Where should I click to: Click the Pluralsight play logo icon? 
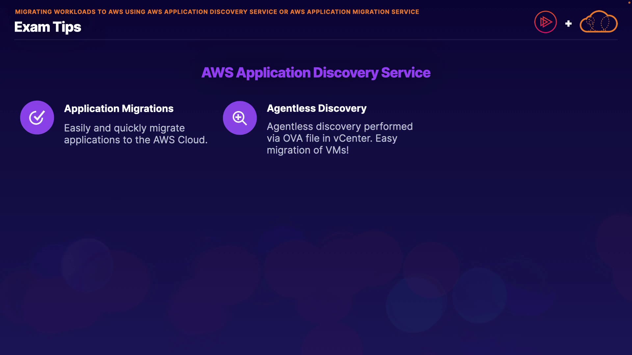coord(545,22)
